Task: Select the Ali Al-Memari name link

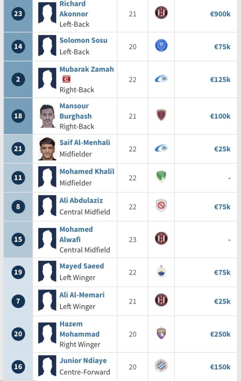Action: (x=82, y=295)
